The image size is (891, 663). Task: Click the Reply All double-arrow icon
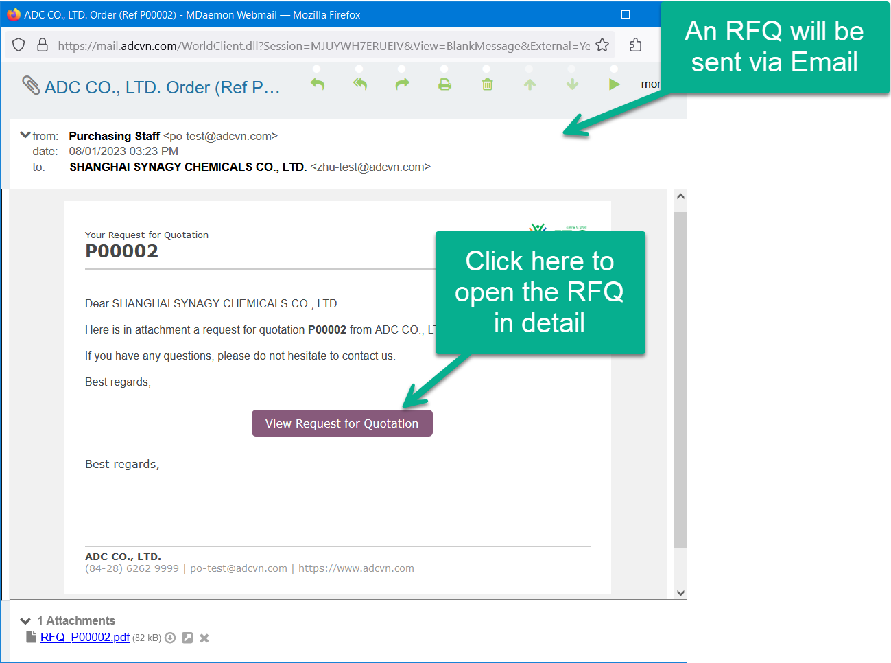tap(360, 84)
